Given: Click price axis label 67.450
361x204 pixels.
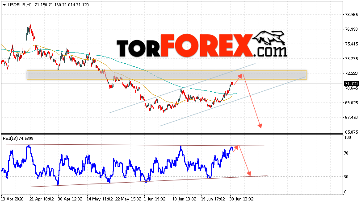Looking at the screenshot, I should coord(351,117).
